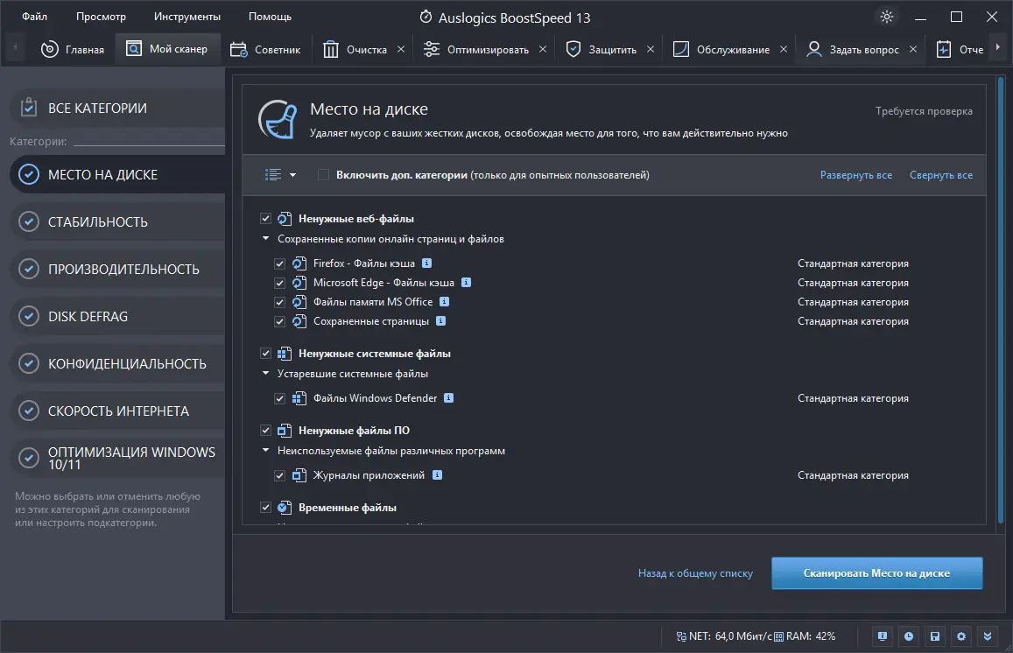The image size is (1013, 653).
Task: Collapse Неиспользуемые файлы различных программ group
Action: pos(265,450)
